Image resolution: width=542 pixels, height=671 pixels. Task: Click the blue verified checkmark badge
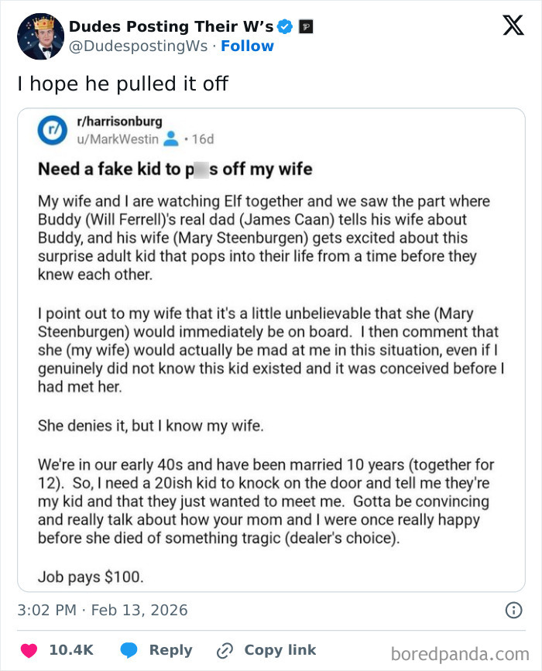tap(286, 25)
